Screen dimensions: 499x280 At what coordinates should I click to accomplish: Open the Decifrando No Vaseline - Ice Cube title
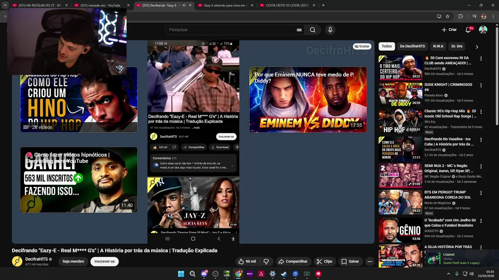(x=449, y=142)
